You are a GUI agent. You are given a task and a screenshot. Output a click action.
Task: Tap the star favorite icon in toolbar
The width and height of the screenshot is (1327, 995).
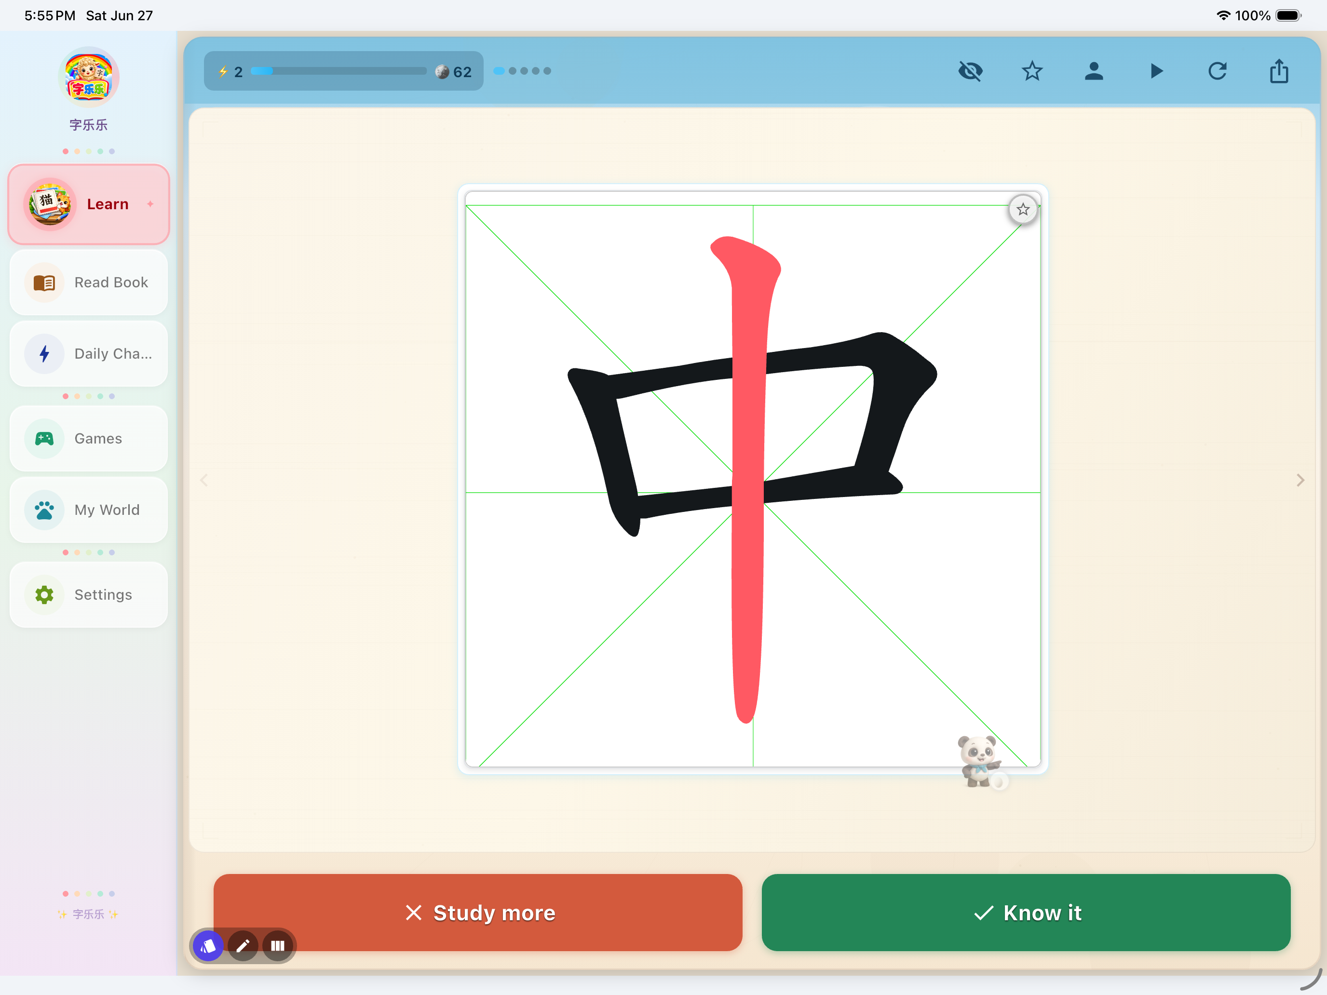(1032, 71)
